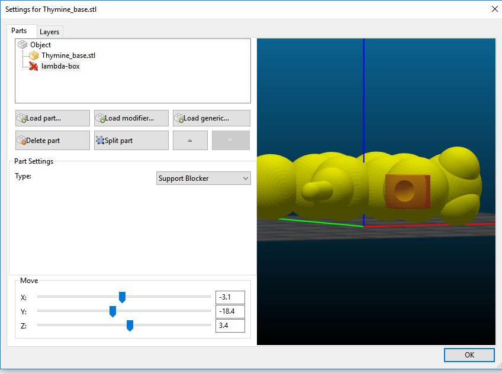The width and height of the screenshot is (502, 374).
Task: Click the orange support blocker box in 3D view
Action: click(x=408, y=191)
